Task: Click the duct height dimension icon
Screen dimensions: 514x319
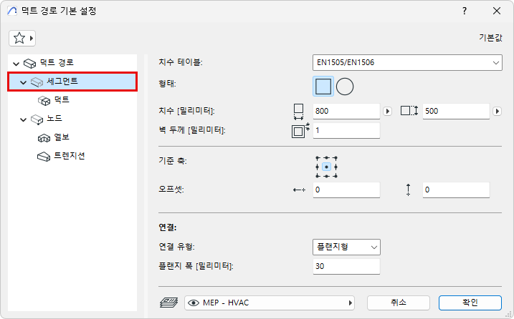Action: 409,111
